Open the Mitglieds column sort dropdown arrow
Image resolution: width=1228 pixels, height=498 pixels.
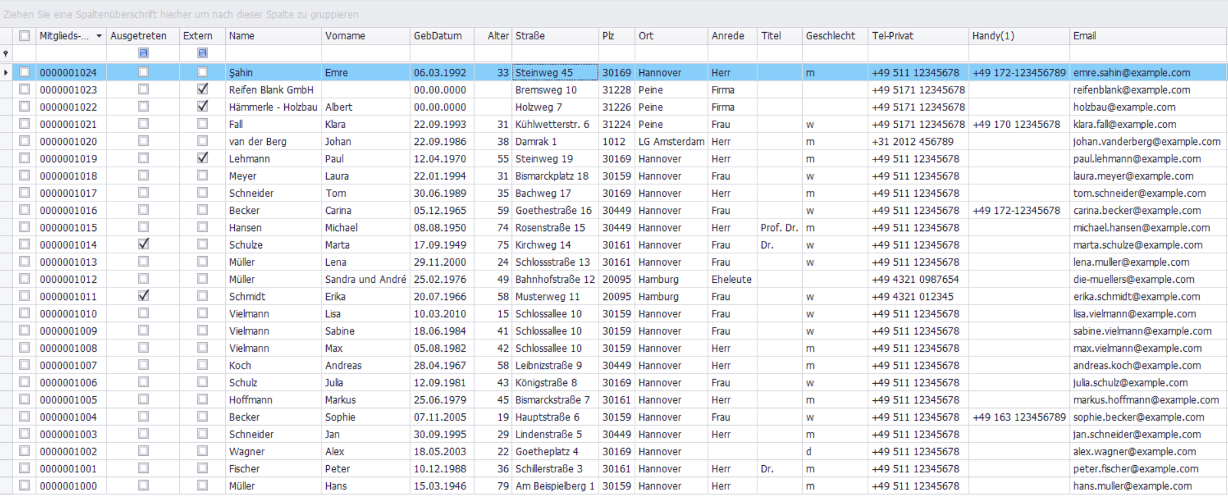tap(99, 36)
